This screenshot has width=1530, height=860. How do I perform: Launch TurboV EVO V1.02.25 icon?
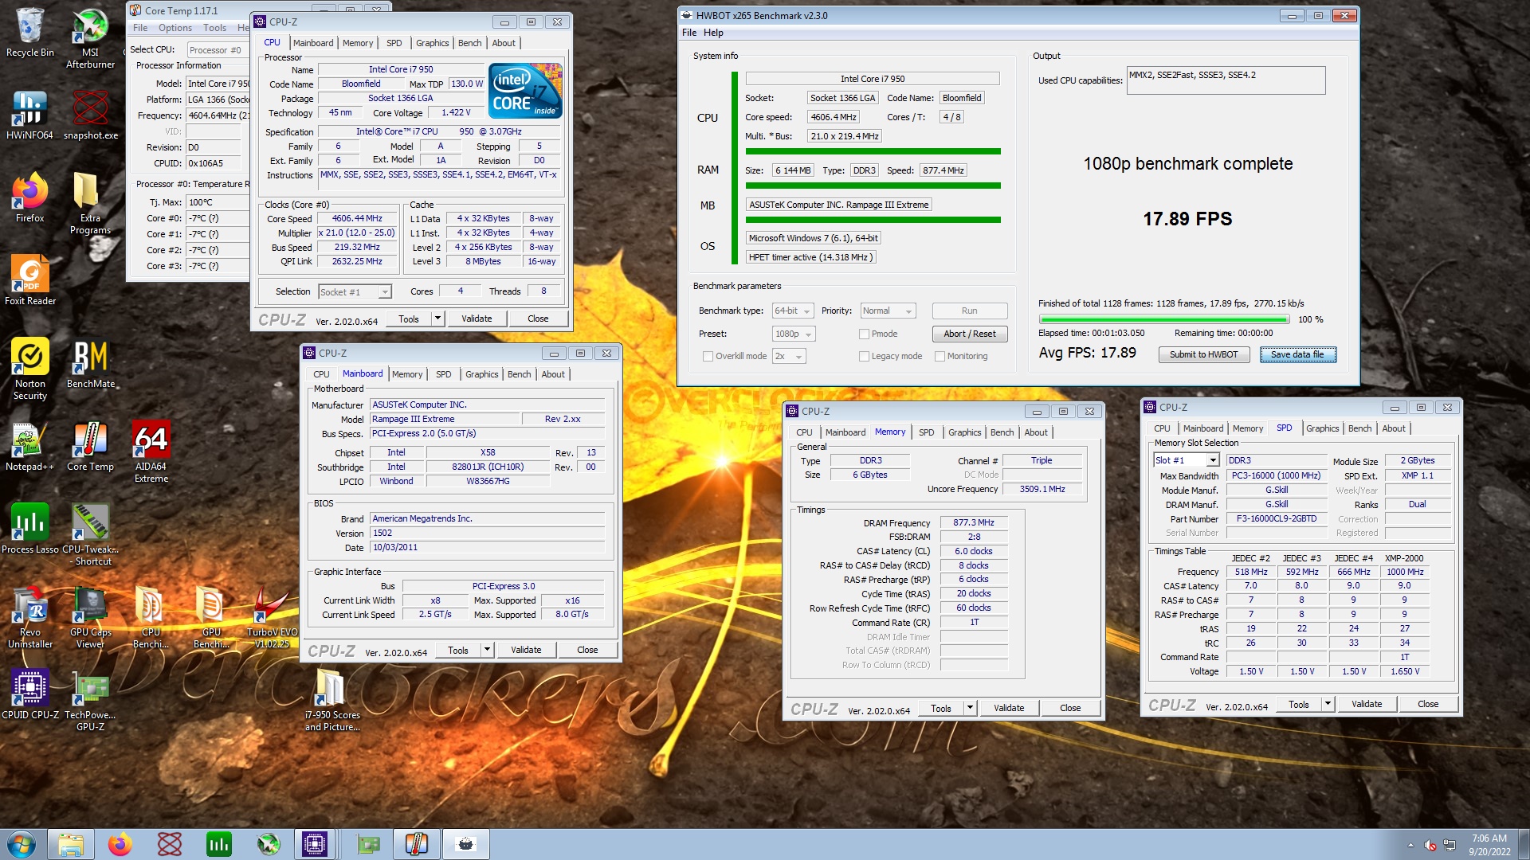click(272, 617)
